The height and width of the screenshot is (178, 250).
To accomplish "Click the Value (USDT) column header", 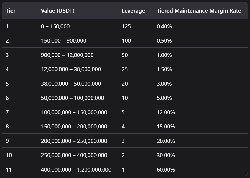I will pos(58,11).
